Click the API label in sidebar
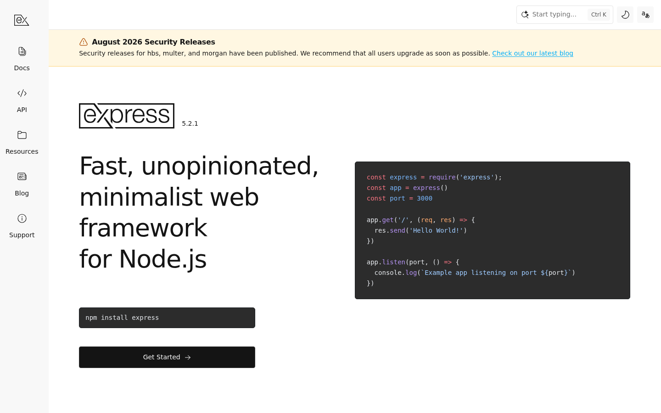This screenshot has height=413, width=661. [x=22, y=110]
